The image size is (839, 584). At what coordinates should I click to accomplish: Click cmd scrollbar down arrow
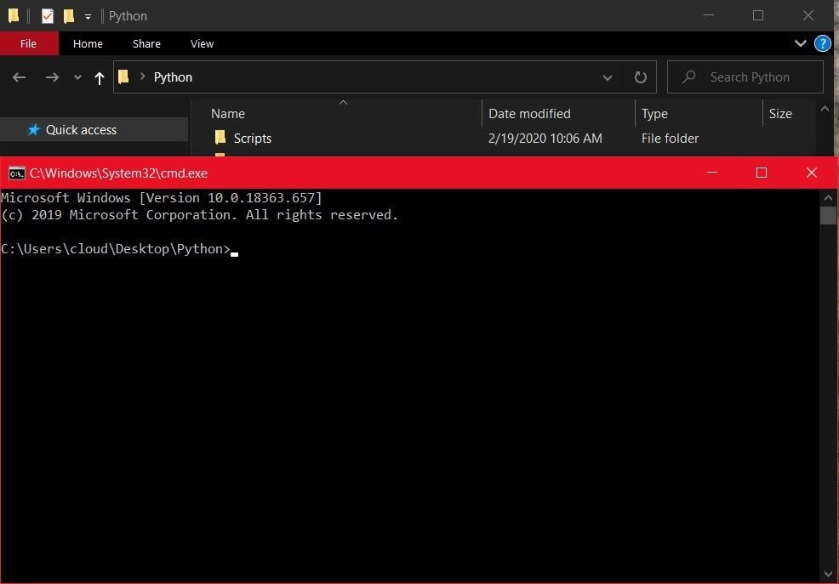(828, 575)
